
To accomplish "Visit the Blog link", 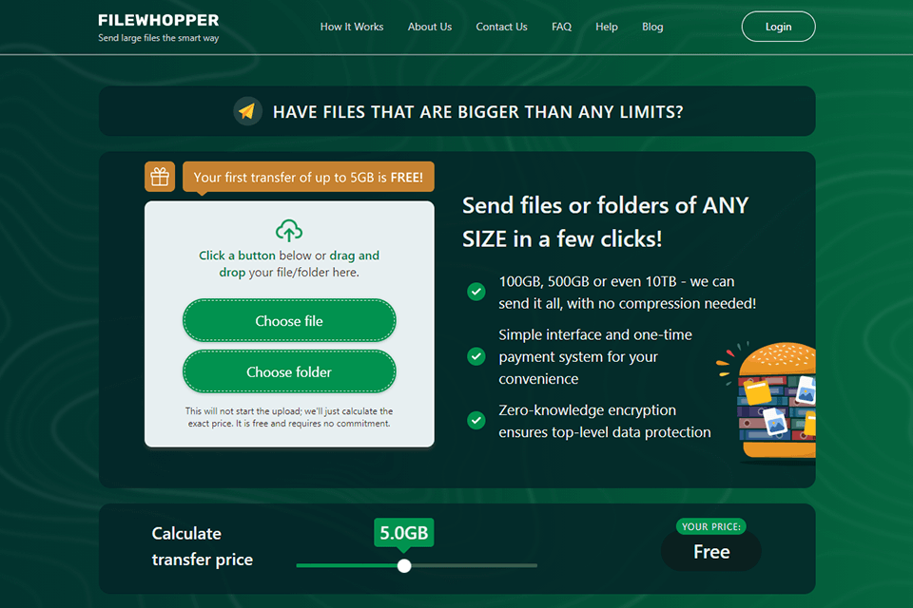I will 652,27.
